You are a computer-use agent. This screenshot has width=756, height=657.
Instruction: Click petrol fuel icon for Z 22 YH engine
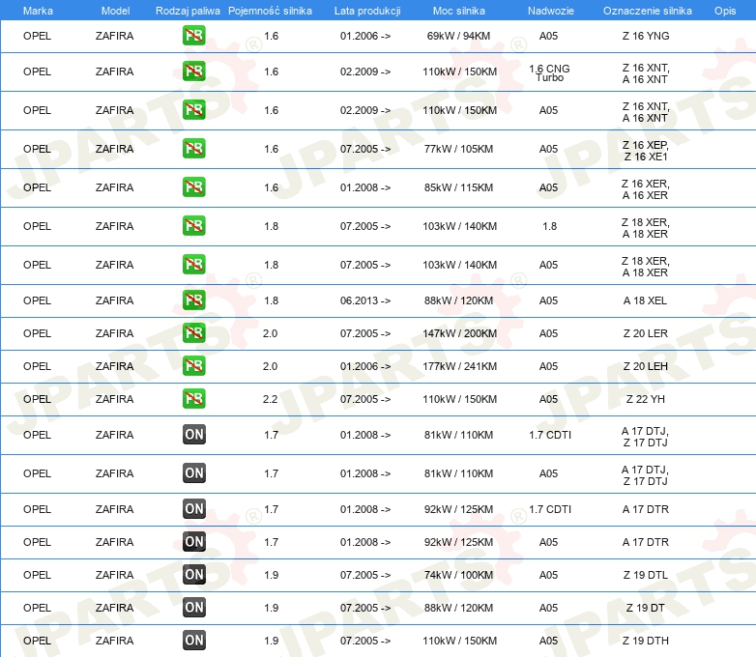coord(193,399)
